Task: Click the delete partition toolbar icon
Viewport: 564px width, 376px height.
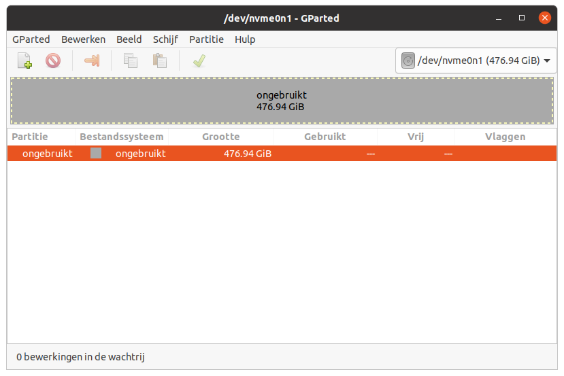Action: (53, 61)
